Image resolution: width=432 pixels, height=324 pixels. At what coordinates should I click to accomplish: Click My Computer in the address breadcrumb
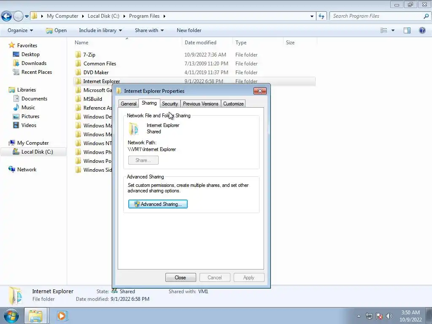coord(62,16)
